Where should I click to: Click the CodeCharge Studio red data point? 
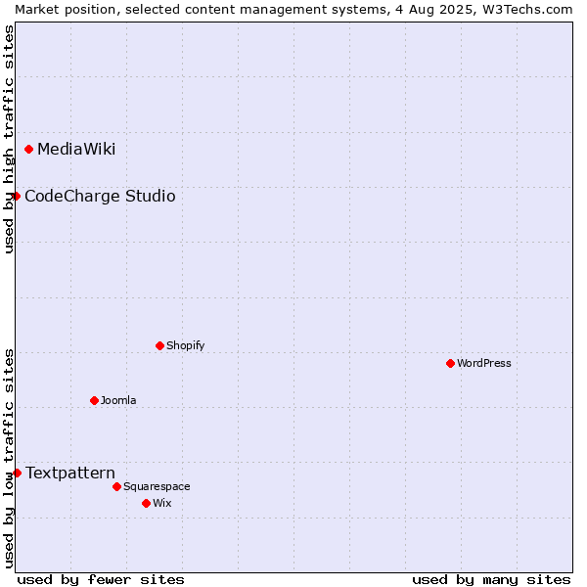coord(16,197)
